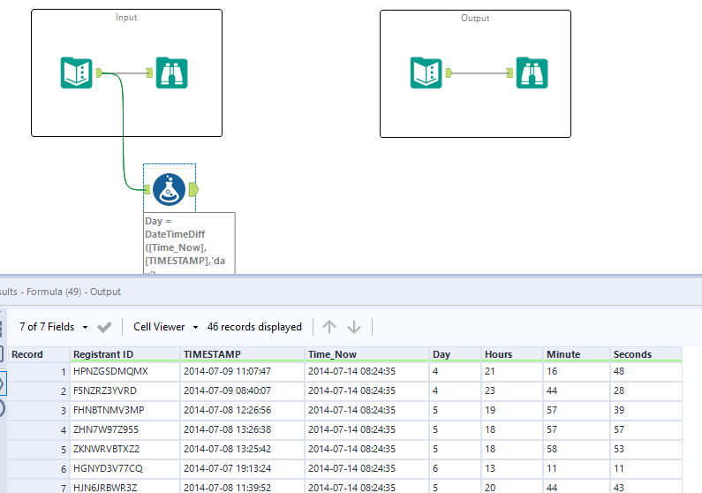Select the Text Input tool in Output container
This screenshot has height=493, width=702.
click(x=426, y=72)
